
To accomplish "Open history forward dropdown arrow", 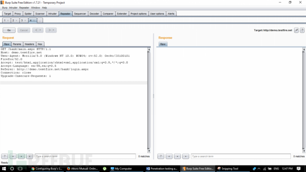I will (x=54, y=30).
